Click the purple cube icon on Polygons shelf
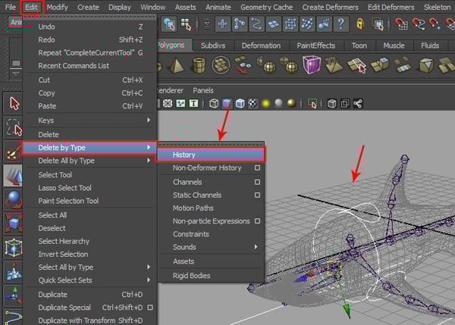 (x=311, y=66)
